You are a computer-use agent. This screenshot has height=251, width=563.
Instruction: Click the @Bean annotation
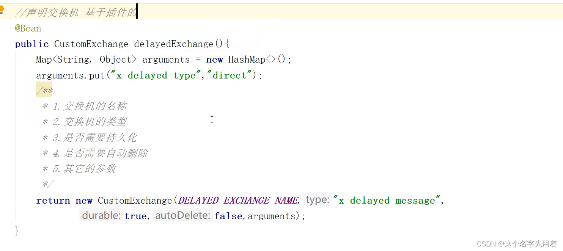tap(28, 28)
